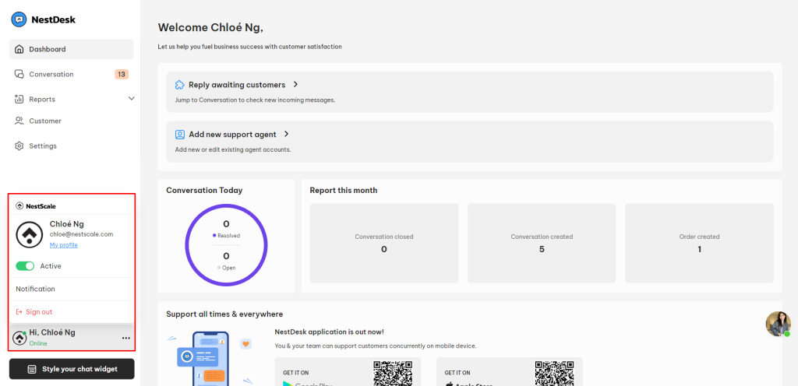Open the Conversation menu item

[x=71, y=74]
